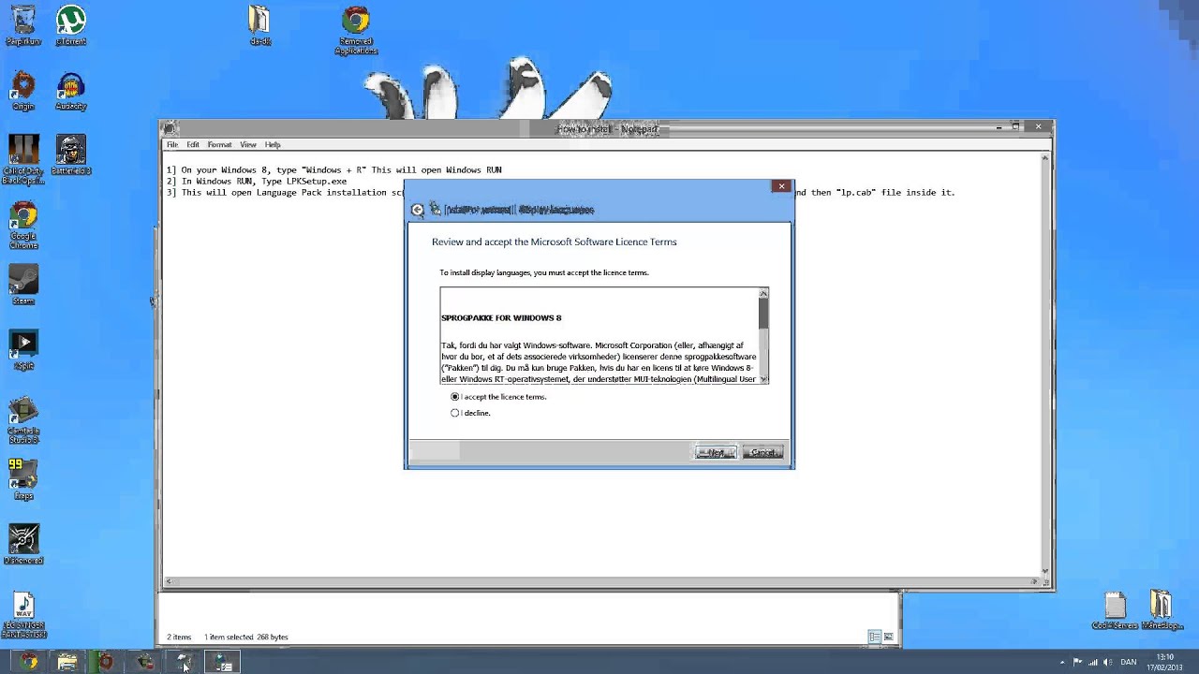
Task: Select the Cod4 Servers file on desktop
Action: (1115, 611)
